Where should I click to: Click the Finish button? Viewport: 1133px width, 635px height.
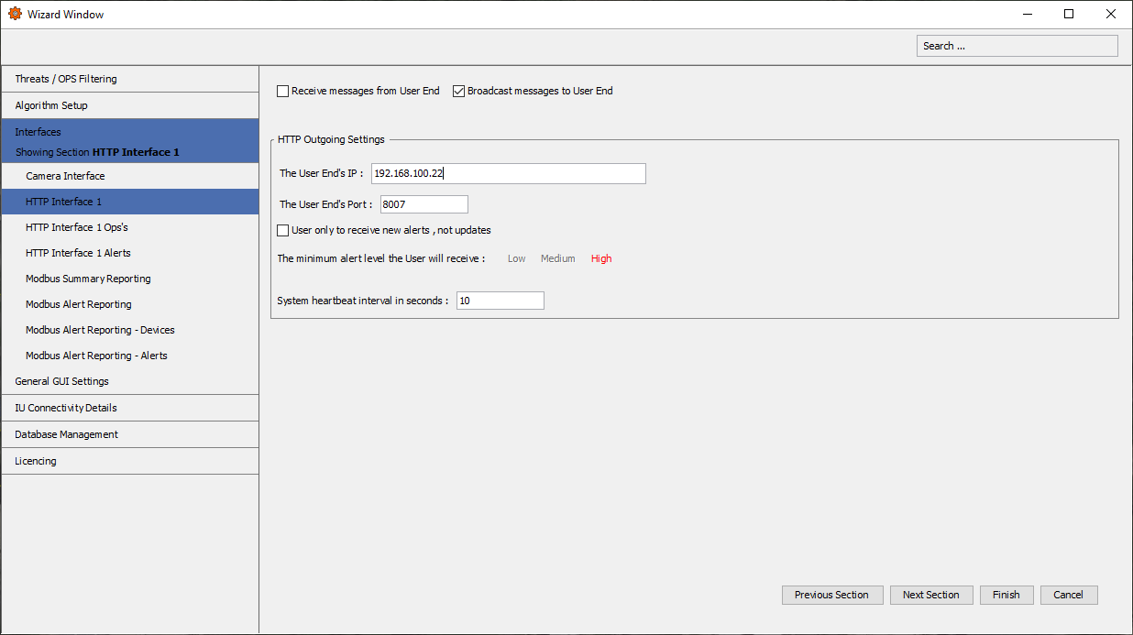1006,595
